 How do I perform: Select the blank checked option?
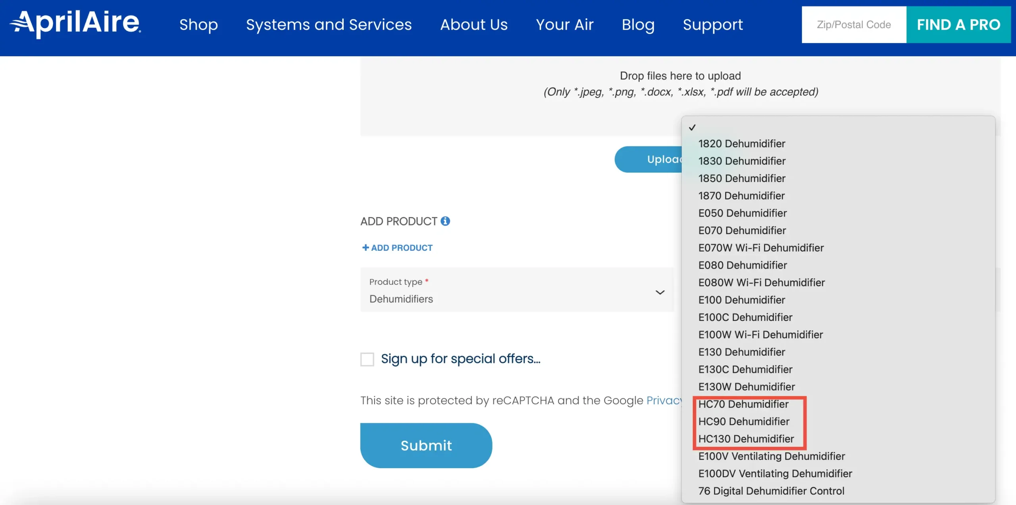point(838,127)
